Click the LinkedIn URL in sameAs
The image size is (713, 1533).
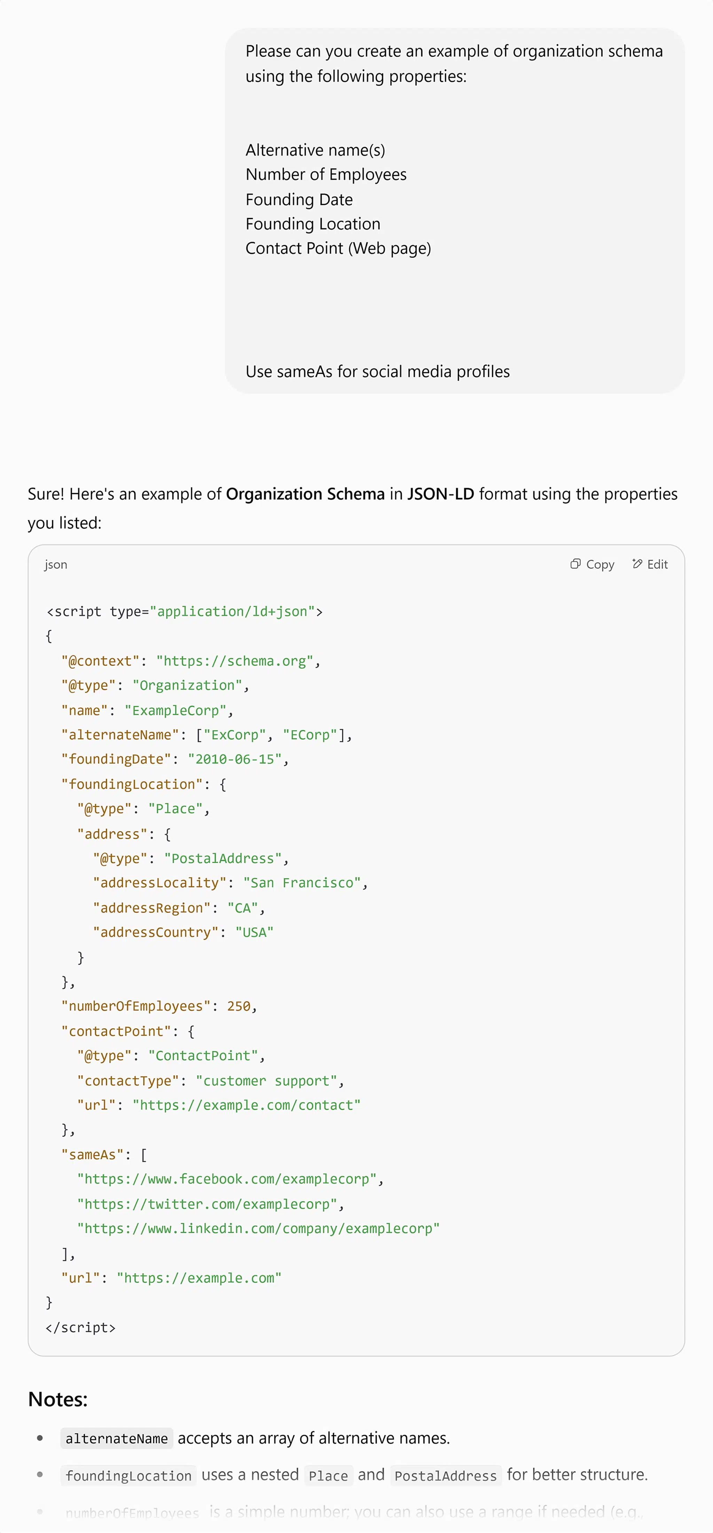(258, 1228)
